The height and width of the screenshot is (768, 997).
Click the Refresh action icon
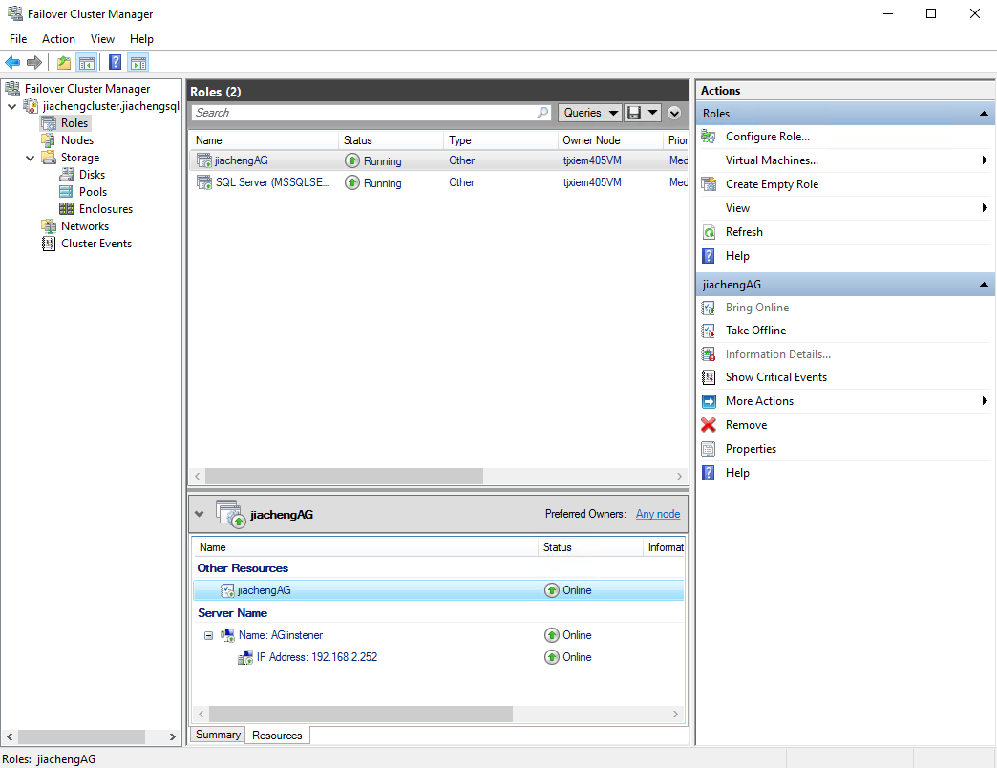(708, 232)
